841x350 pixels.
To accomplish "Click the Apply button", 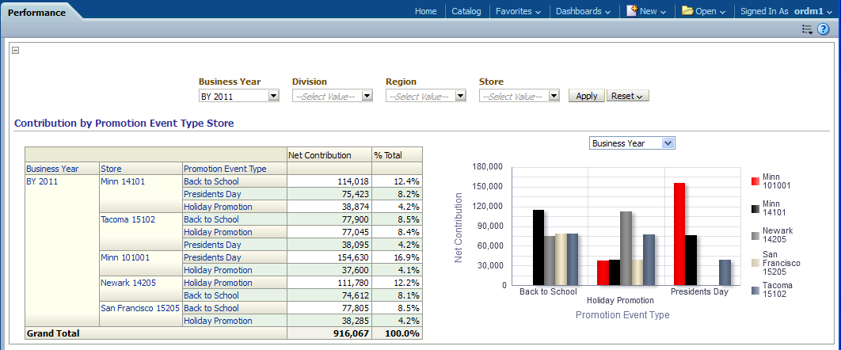I will (x=586, y=96).
